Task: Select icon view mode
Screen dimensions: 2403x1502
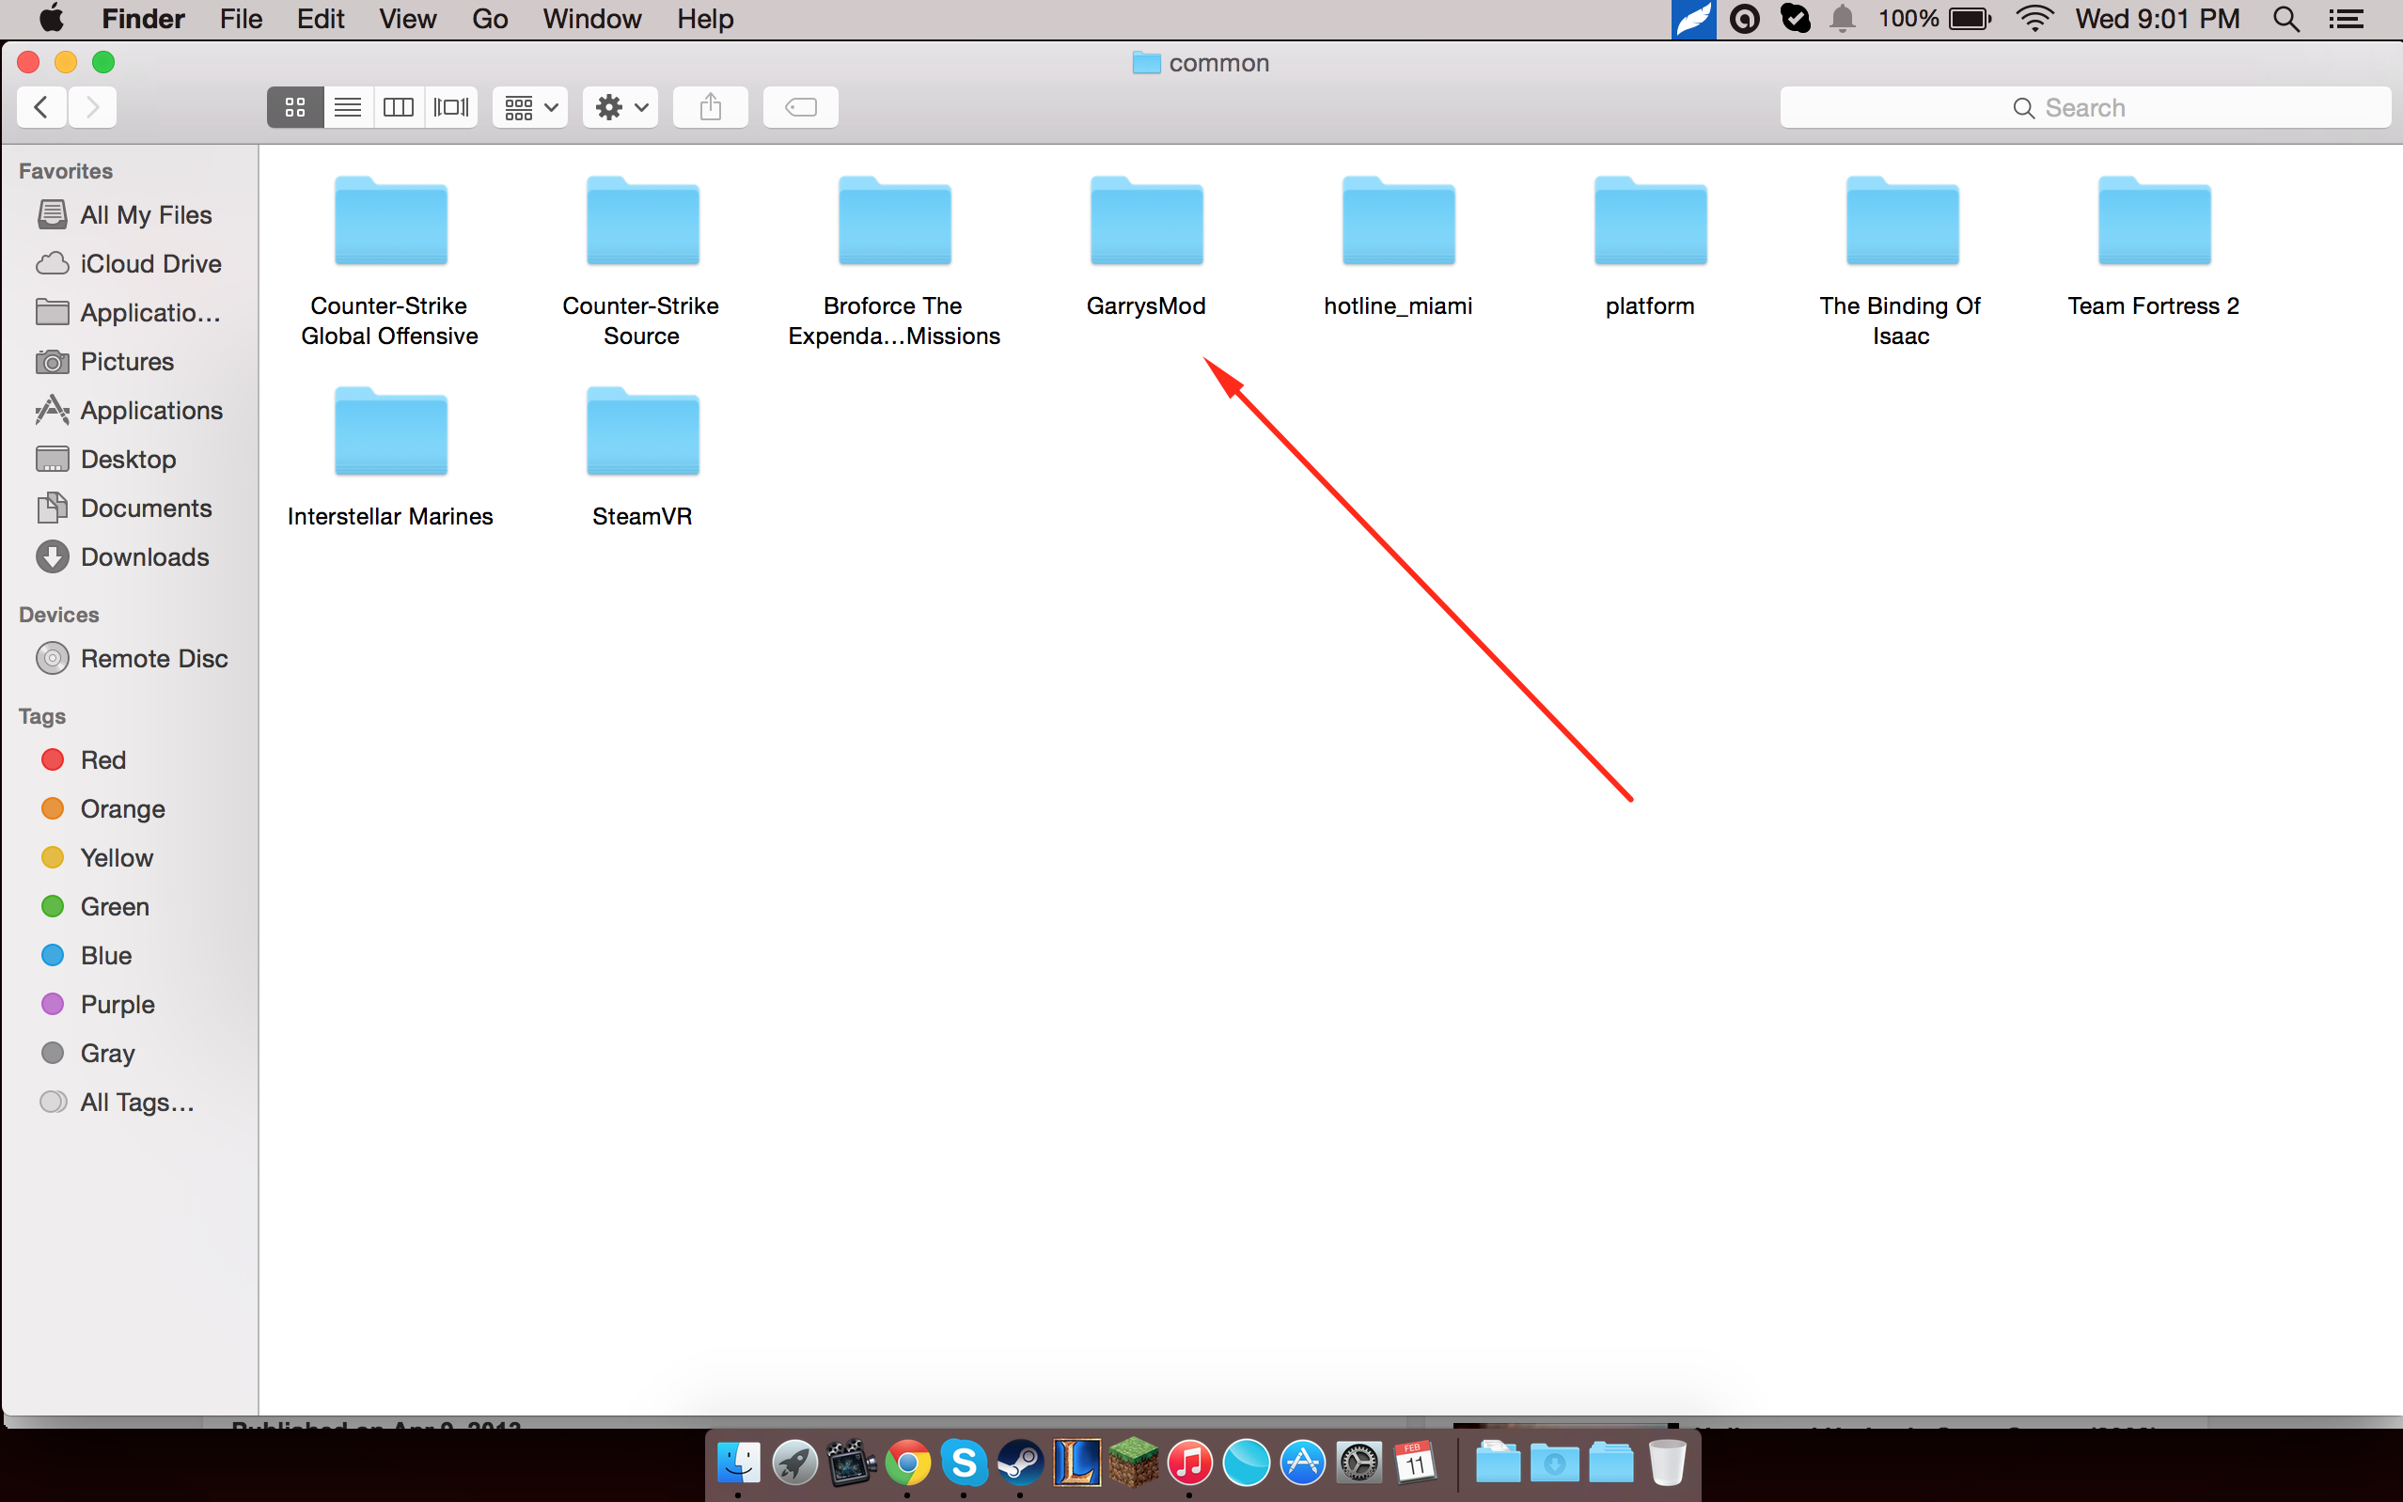Action: (295, 107)
